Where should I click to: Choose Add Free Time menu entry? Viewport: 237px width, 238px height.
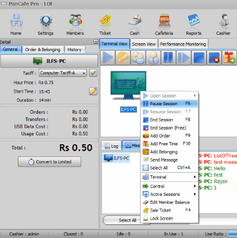point(170,144)
